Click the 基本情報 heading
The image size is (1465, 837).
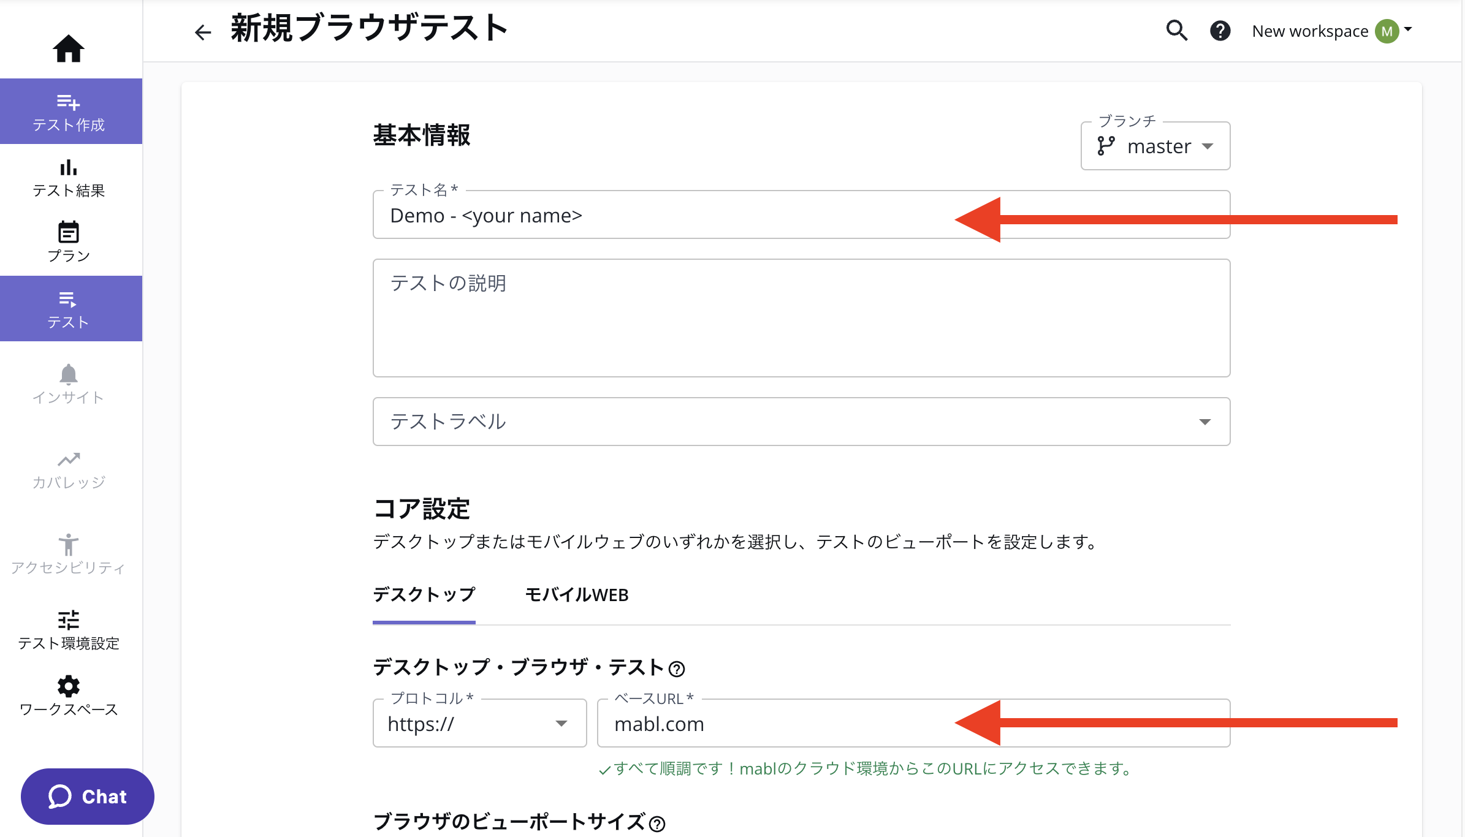[x=422, y=135]
